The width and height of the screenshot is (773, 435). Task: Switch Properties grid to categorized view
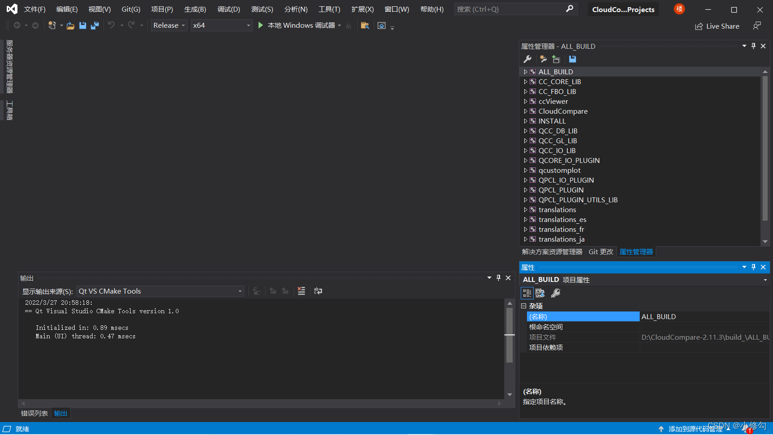point(527,293)
